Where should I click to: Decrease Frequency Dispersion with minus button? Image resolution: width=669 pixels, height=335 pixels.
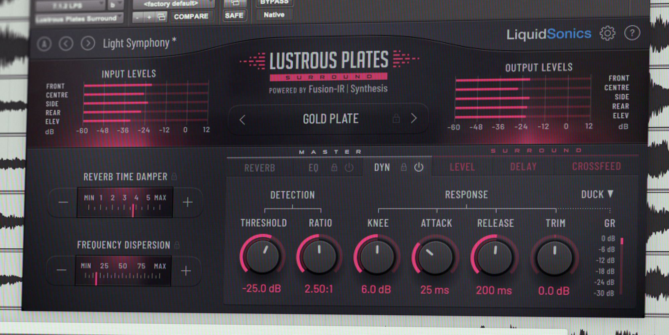62,270
